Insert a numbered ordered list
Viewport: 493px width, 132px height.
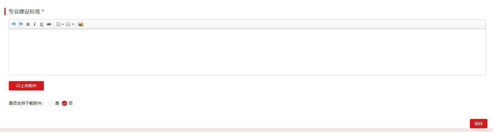68,24
